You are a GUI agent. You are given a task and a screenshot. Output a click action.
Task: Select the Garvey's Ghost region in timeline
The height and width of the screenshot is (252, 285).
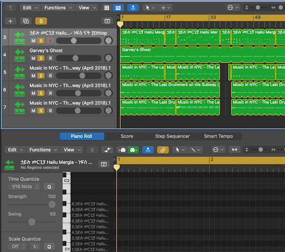pos(202,55)
